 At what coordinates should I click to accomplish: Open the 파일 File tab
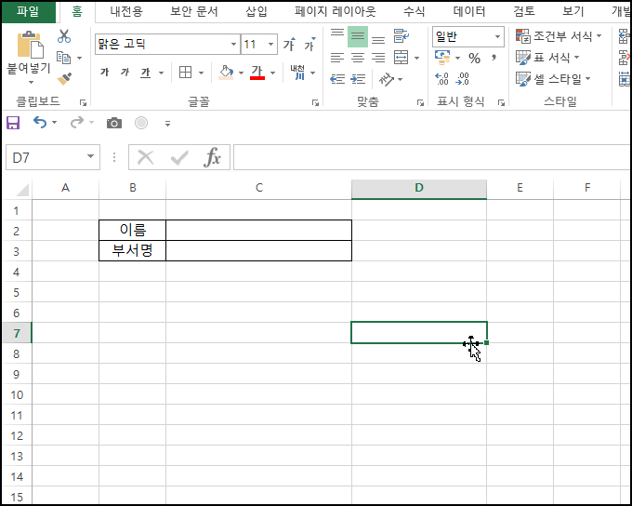coord(28,11)
